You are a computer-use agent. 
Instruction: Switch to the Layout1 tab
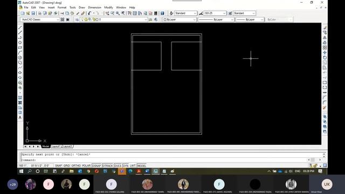[56, 147]
